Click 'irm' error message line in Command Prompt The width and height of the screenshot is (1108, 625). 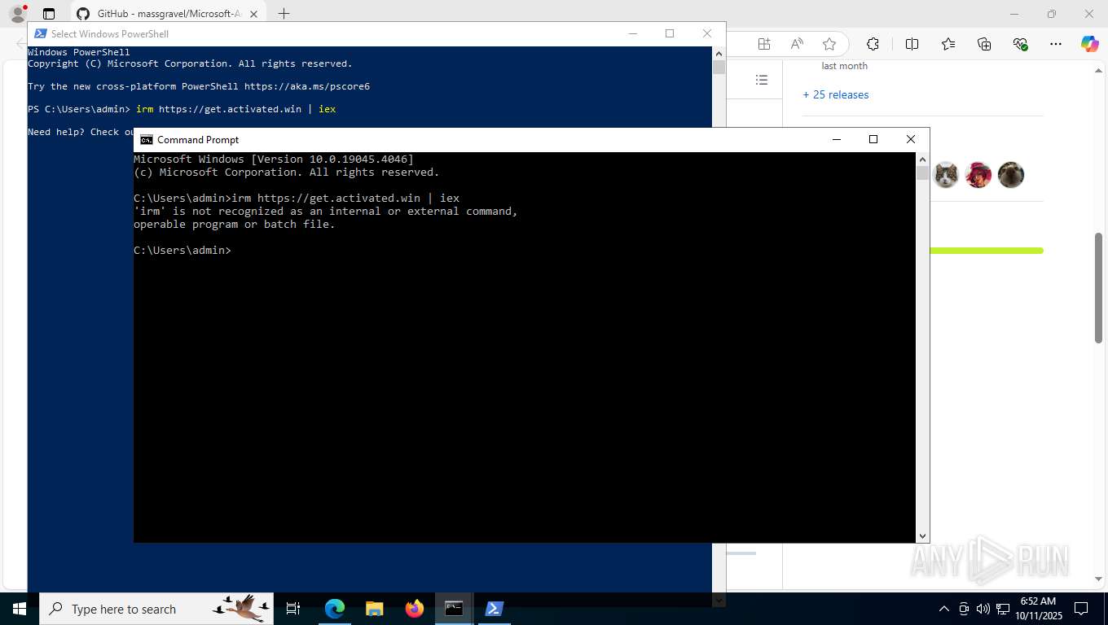click(x=325, y=212)
